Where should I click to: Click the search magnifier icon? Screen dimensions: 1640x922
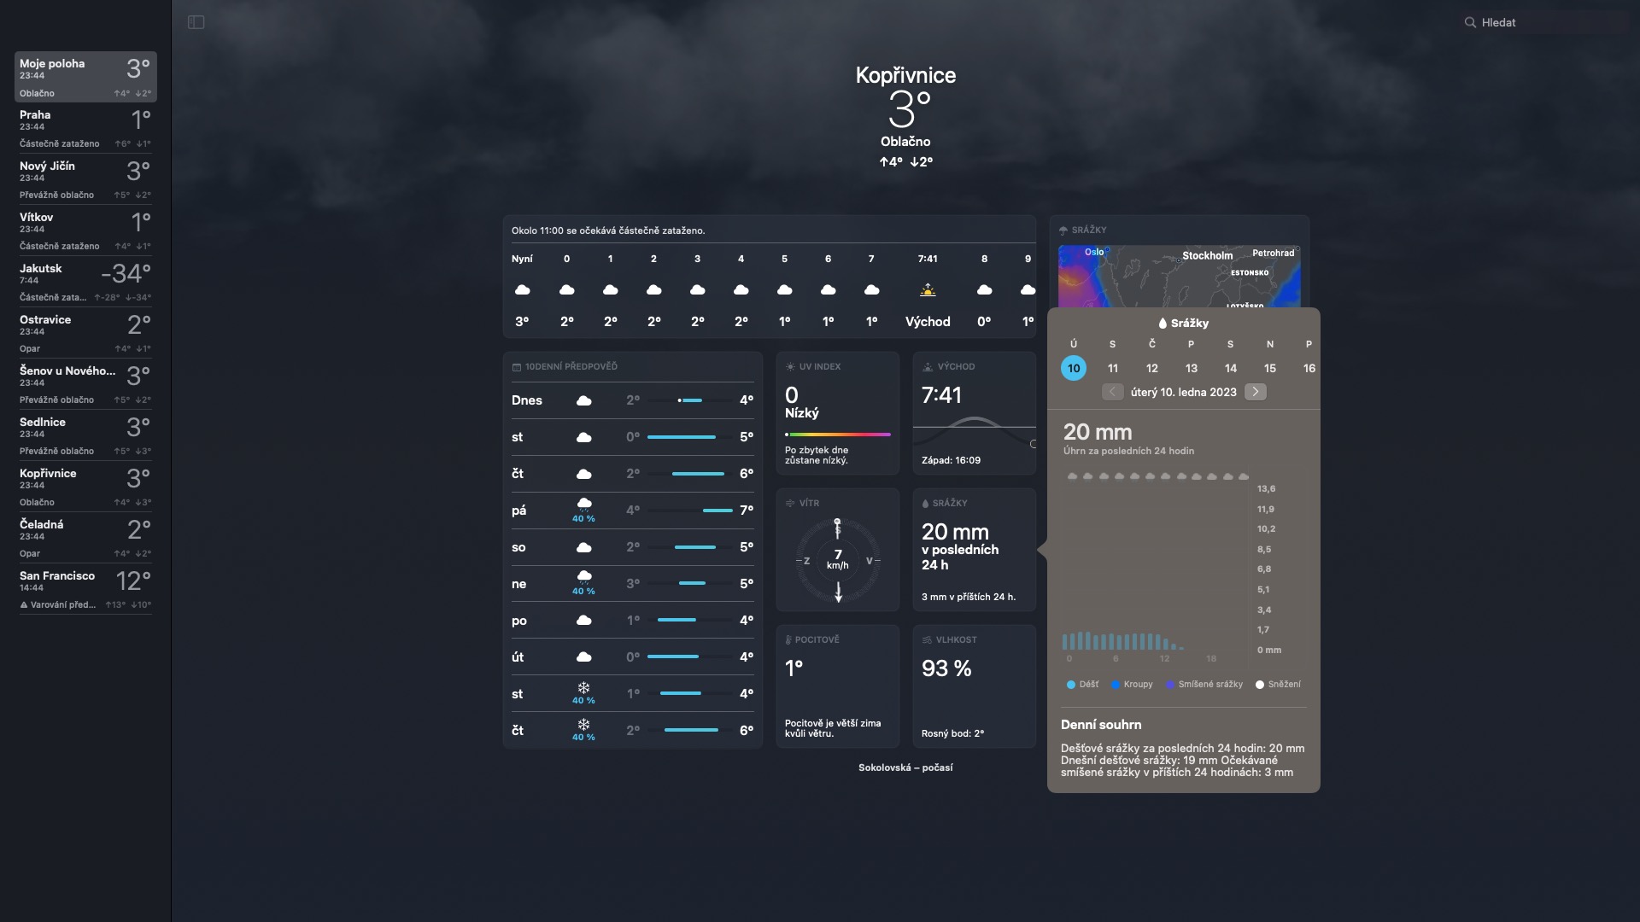[1470, 23]
